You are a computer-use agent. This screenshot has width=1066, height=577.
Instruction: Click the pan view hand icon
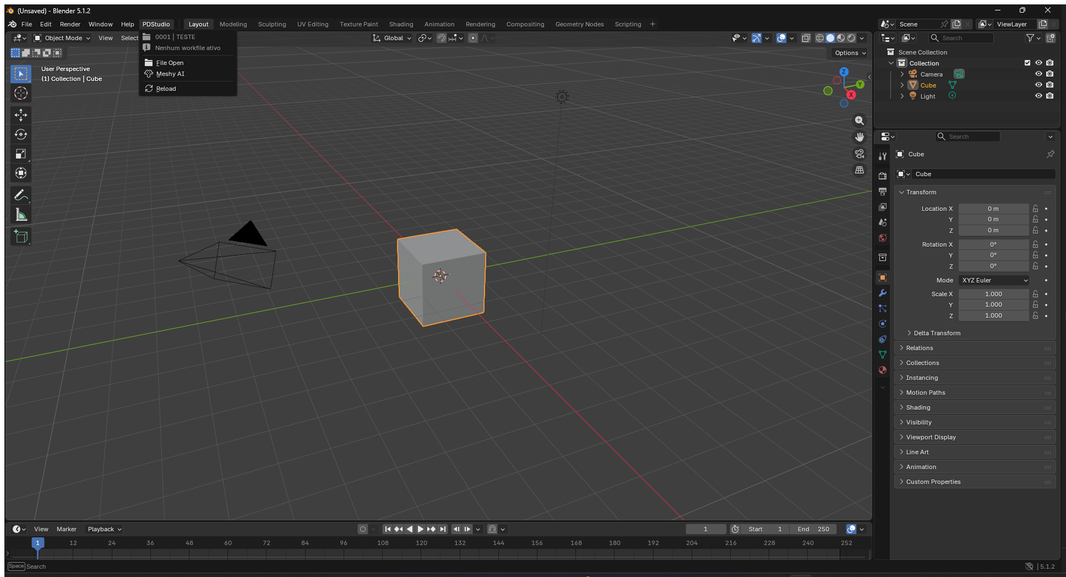pos(859,137)
